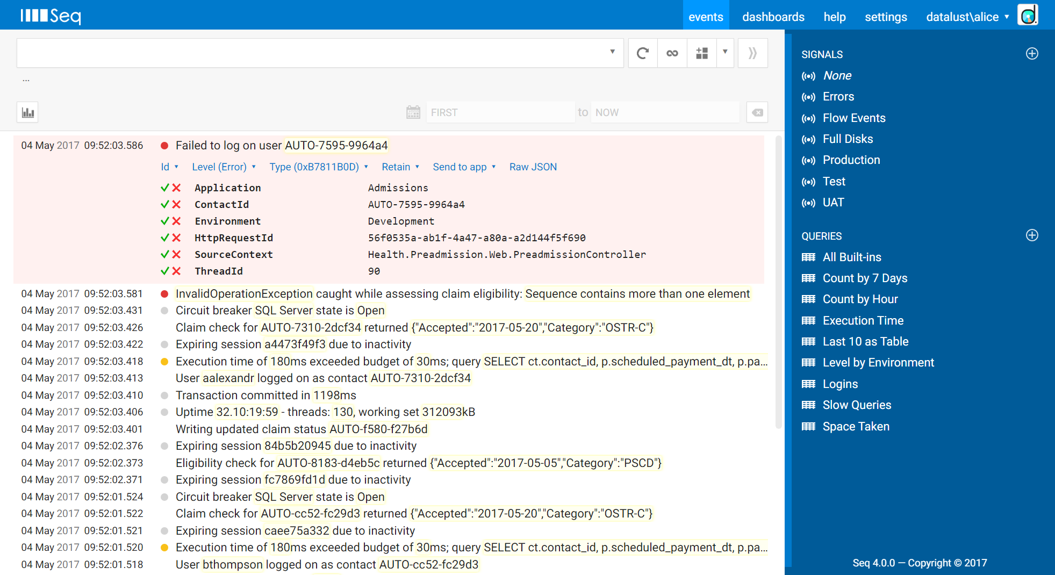
Task: Clear the date range with backspace icon
Action: (757, 112)
